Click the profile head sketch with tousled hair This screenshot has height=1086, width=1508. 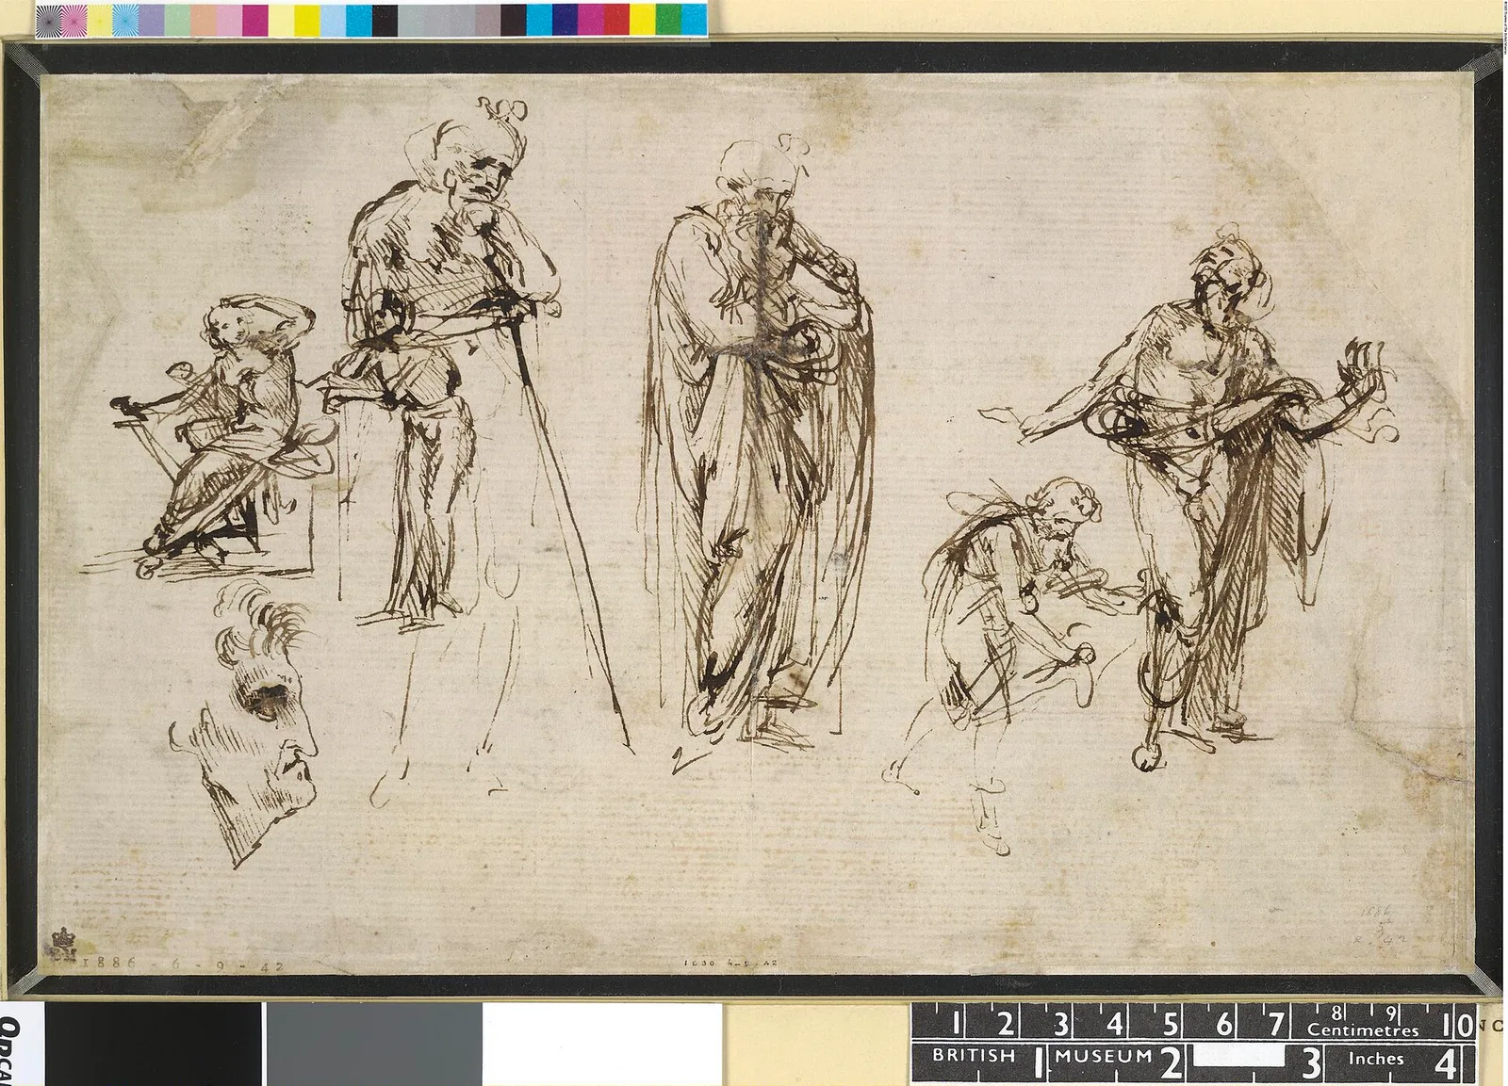[x=245, y=723]
